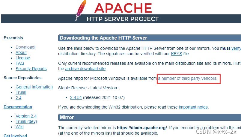
Task: Click the verify link
Action: coord(236,49)
